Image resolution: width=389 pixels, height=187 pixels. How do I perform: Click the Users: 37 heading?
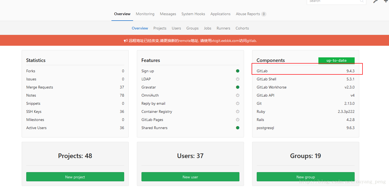tap(190, 156)
